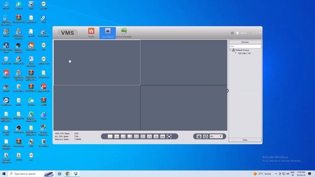Select the single-window layout button
This screenshot has width=315, height=177.
click(x=110, y=137)
